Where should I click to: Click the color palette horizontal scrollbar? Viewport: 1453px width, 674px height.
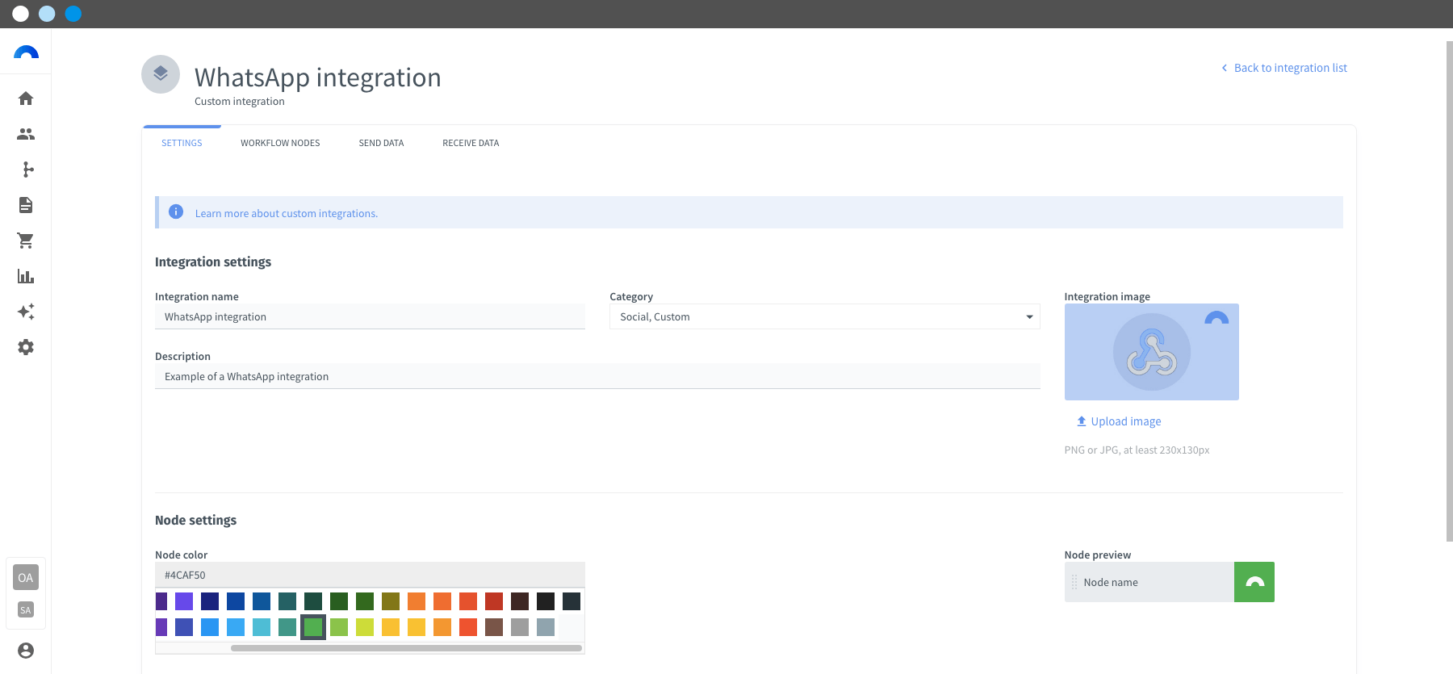coord(406,647)
